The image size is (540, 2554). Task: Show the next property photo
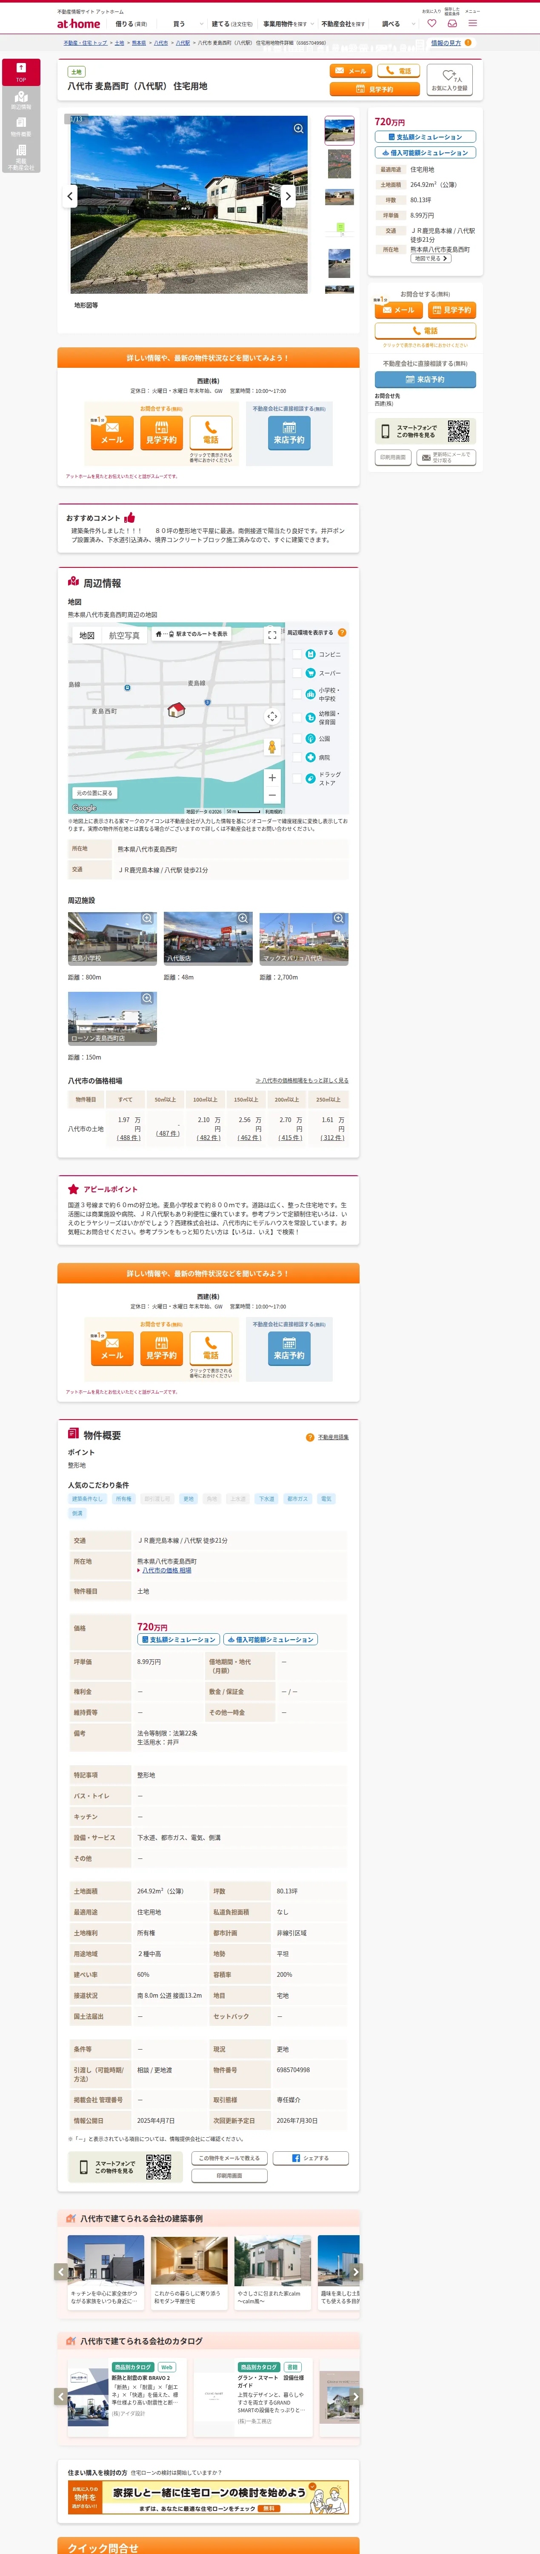tap(289, 196)
